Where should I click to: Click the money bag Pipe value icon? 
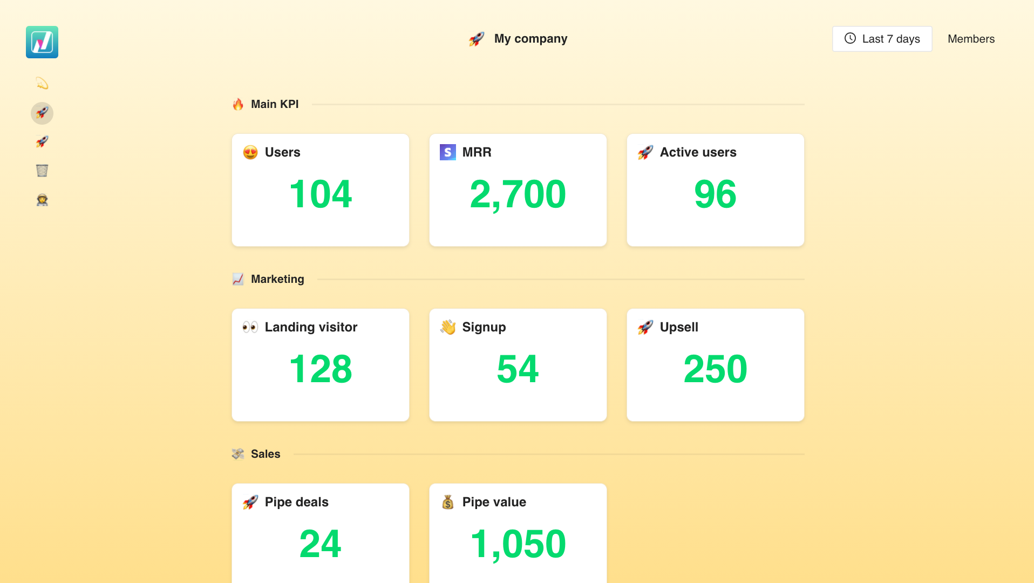(x=447, y=502)
